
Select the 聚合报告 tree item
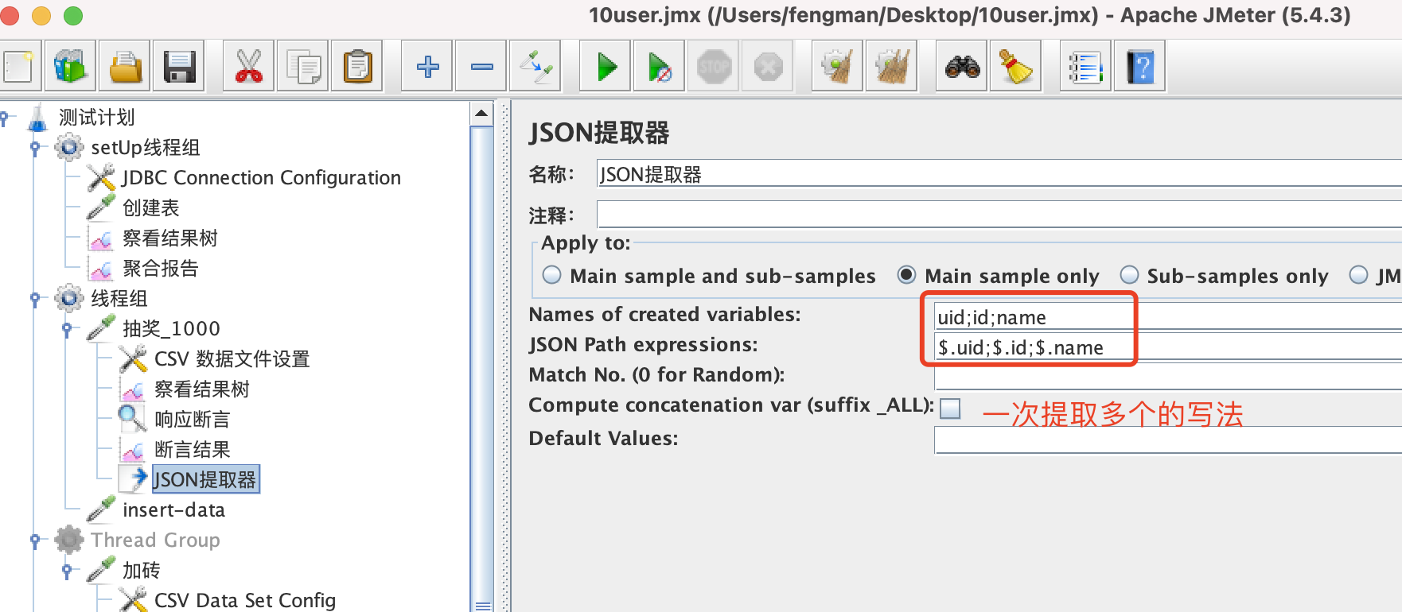160,269
